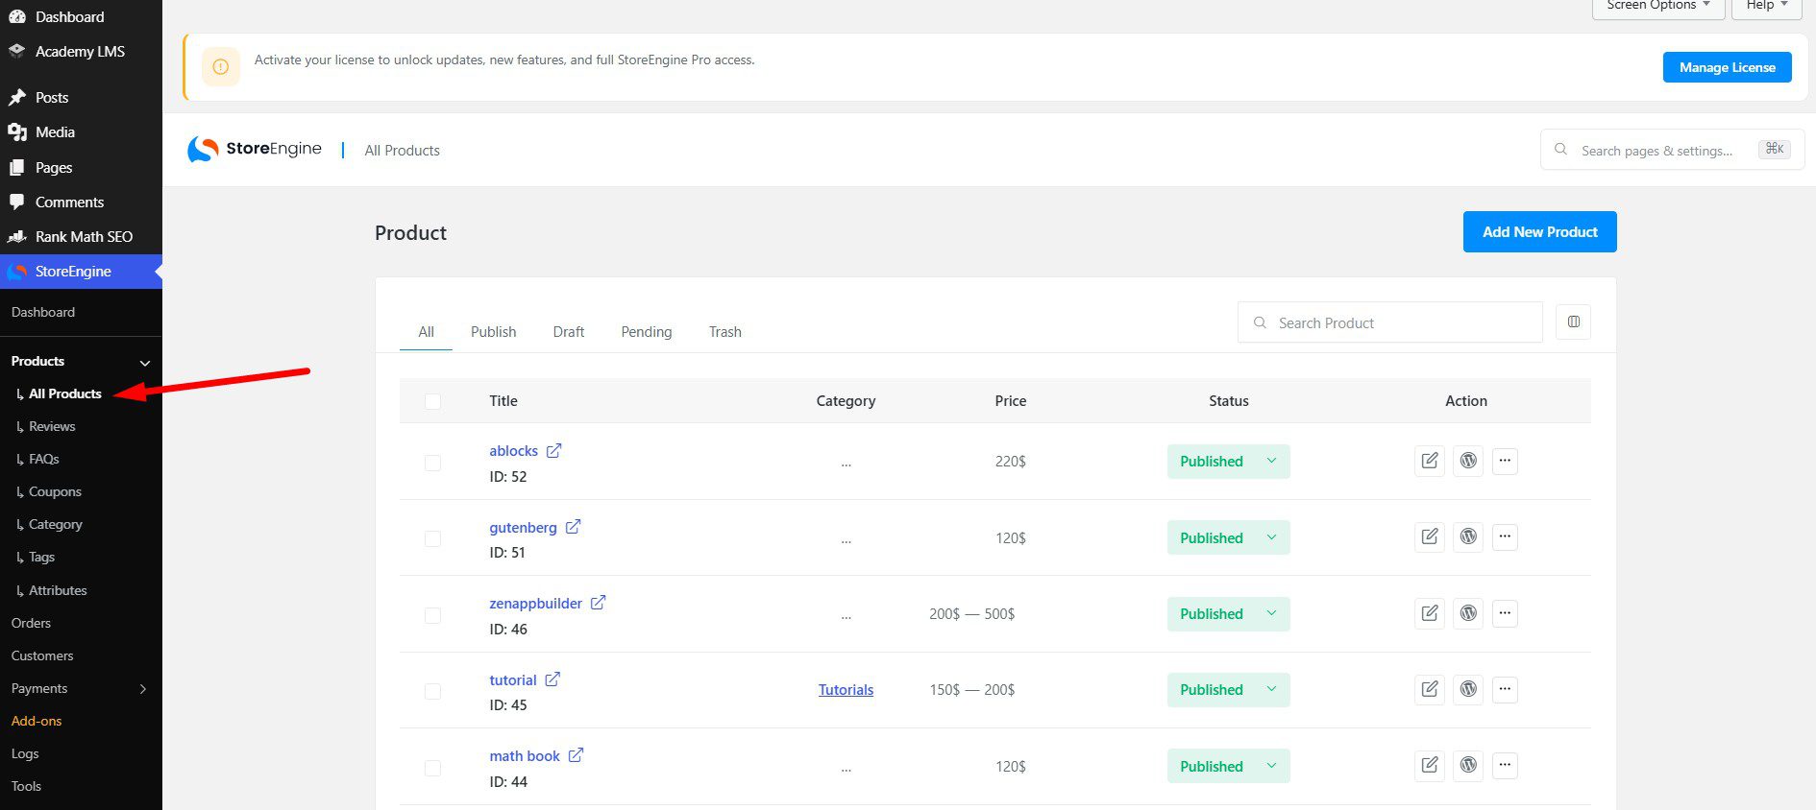Open the Screen Options dropdown

1659,6
